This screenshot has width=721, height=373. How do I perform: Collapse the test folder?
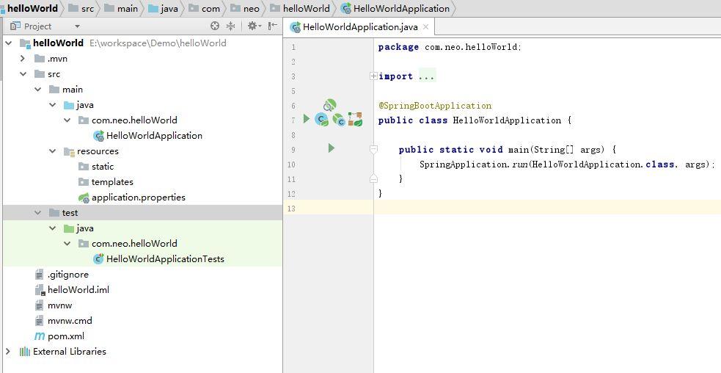tap(37, 213)
